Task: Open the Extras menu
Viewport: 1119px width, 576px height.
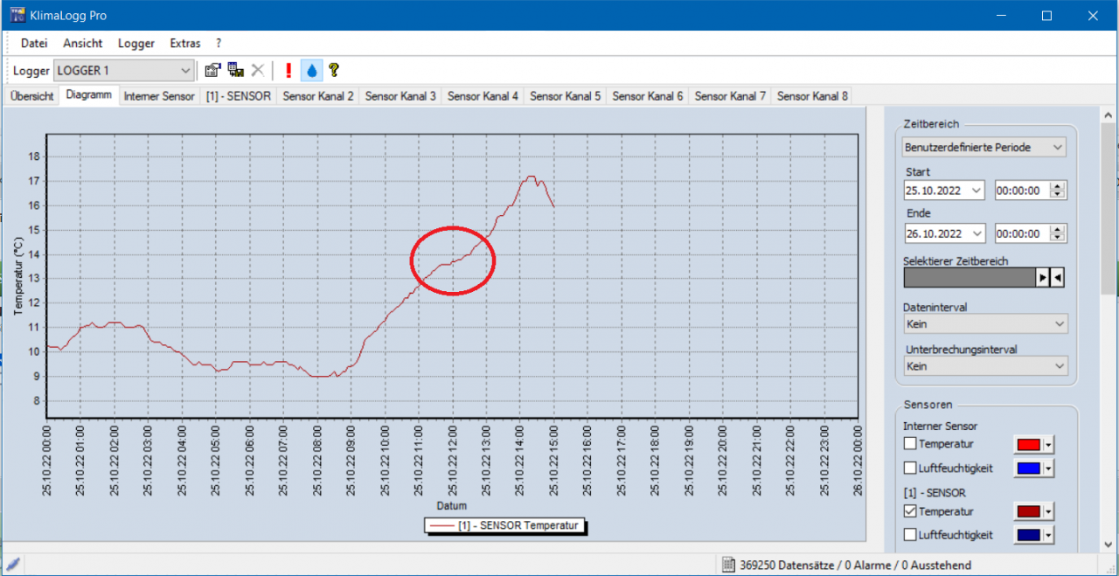Action: point(185,43)
